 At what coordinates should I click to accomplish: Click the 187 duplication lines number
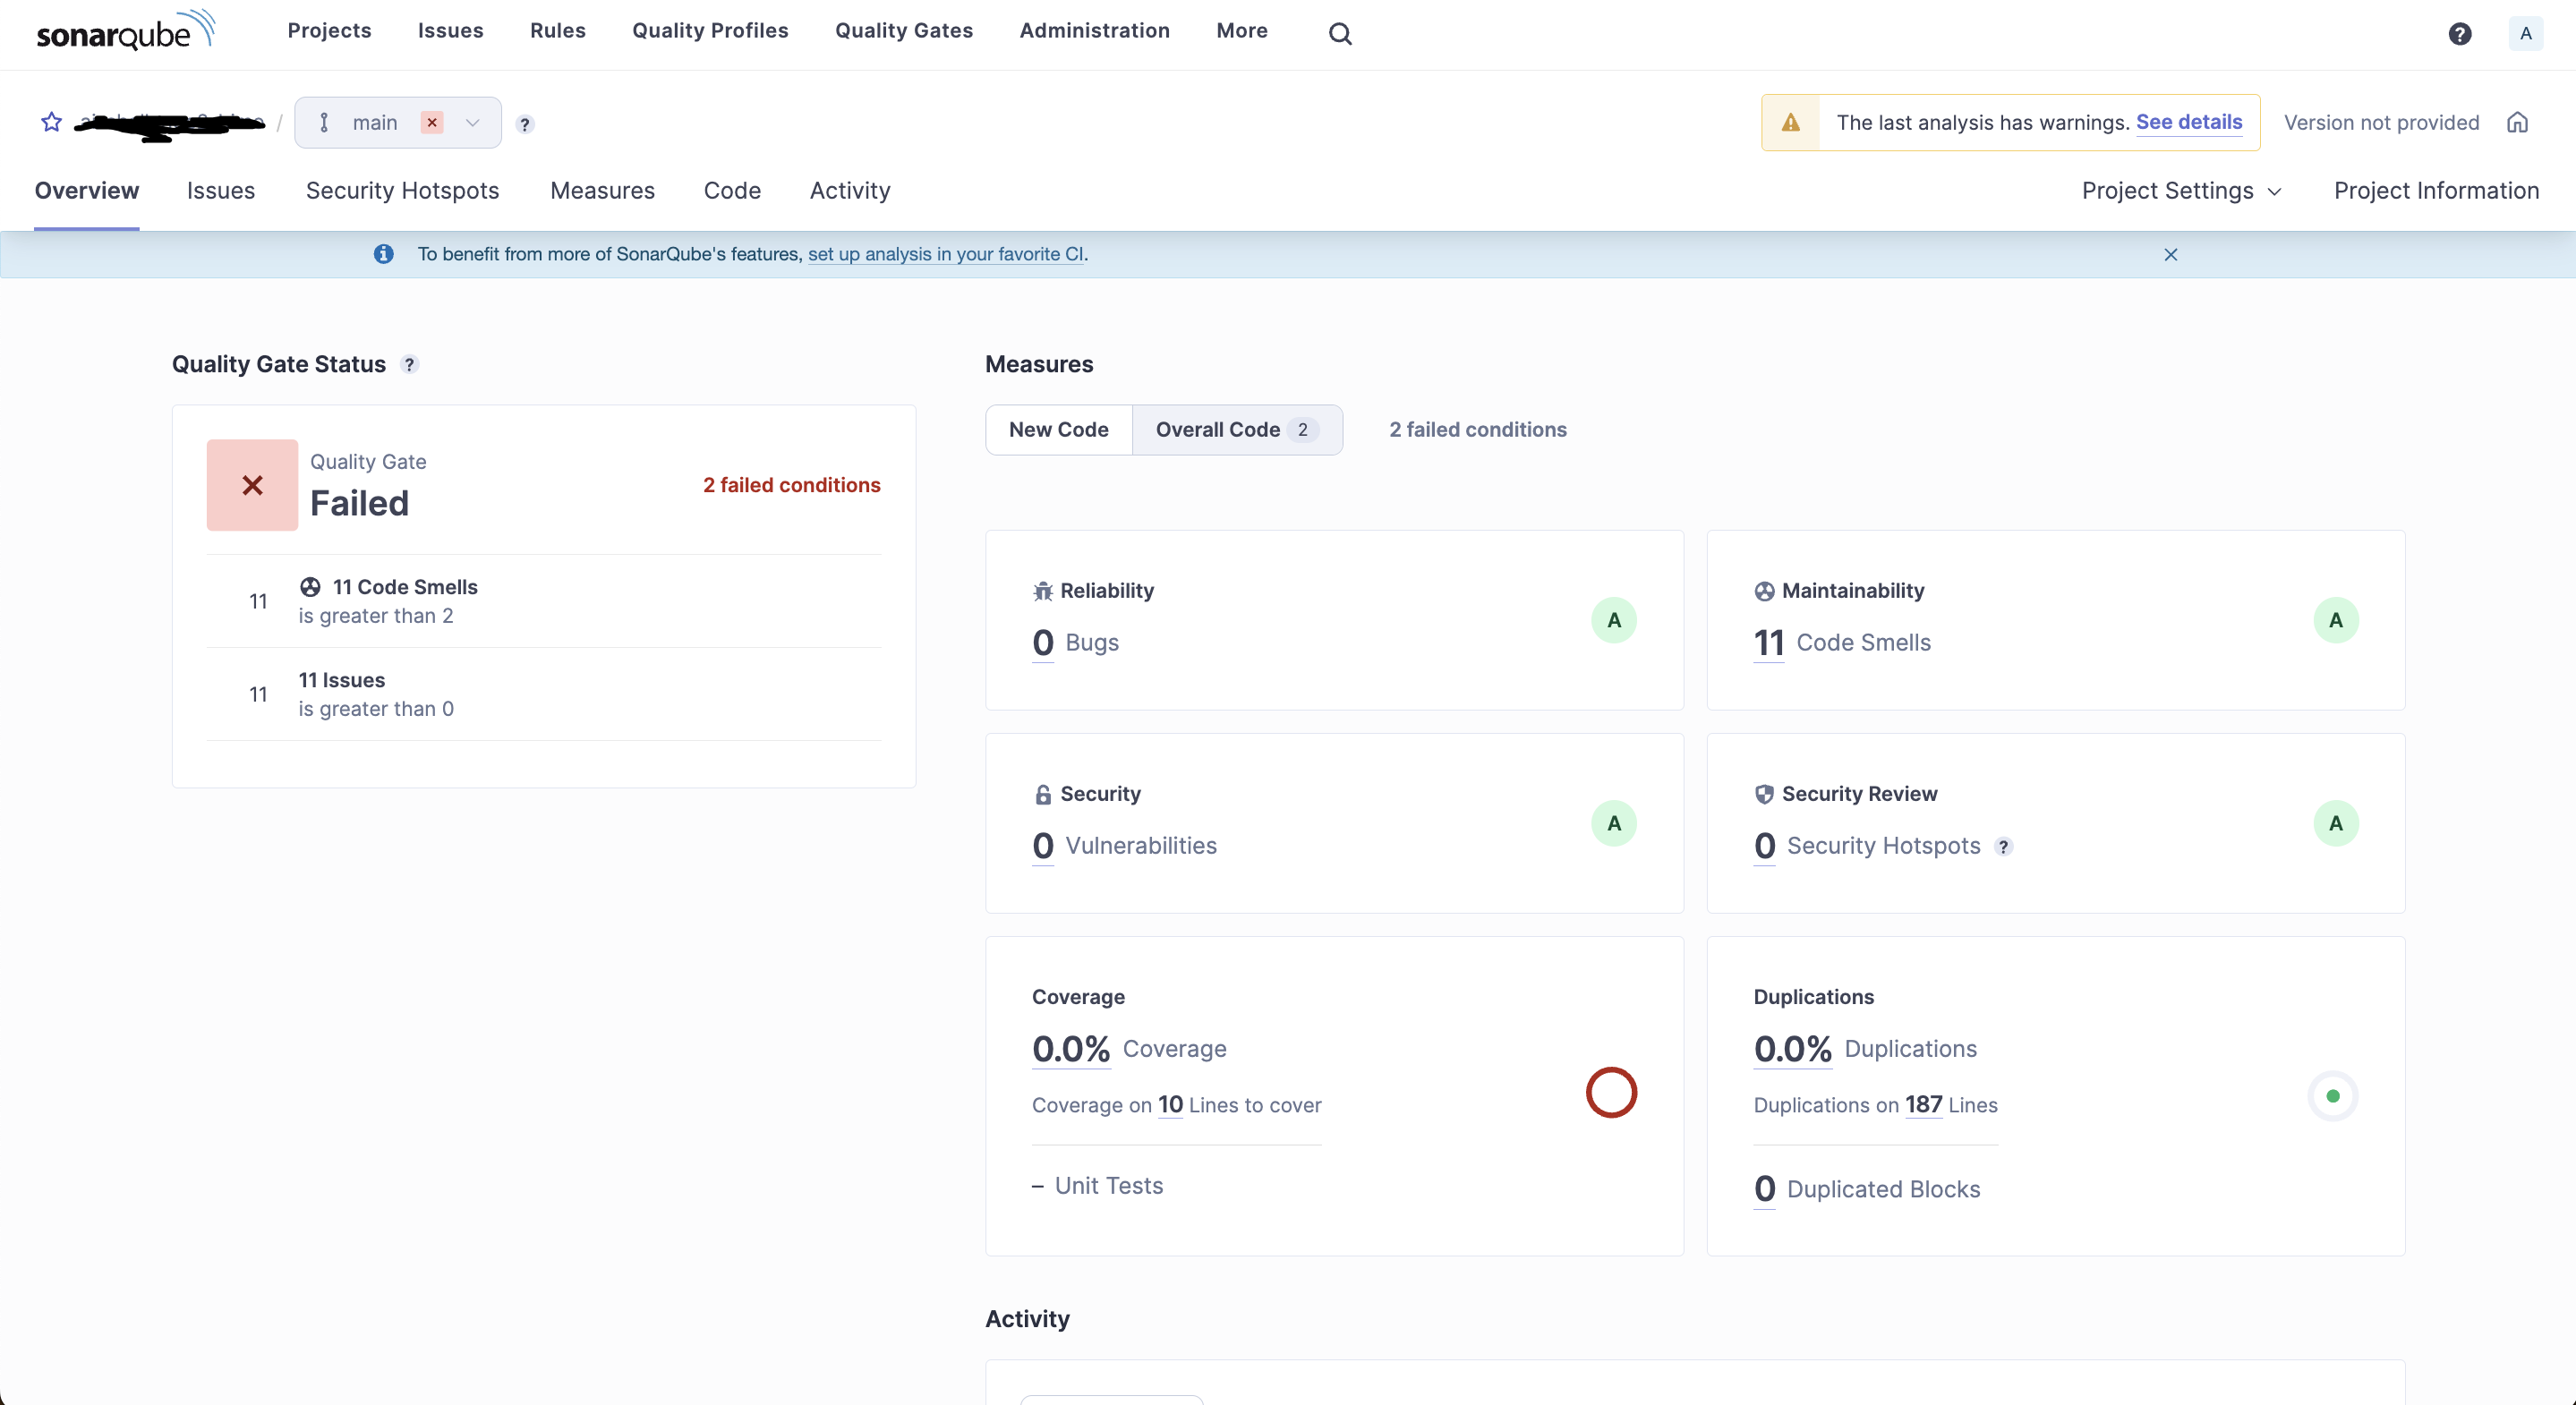coord(1923,1104)
